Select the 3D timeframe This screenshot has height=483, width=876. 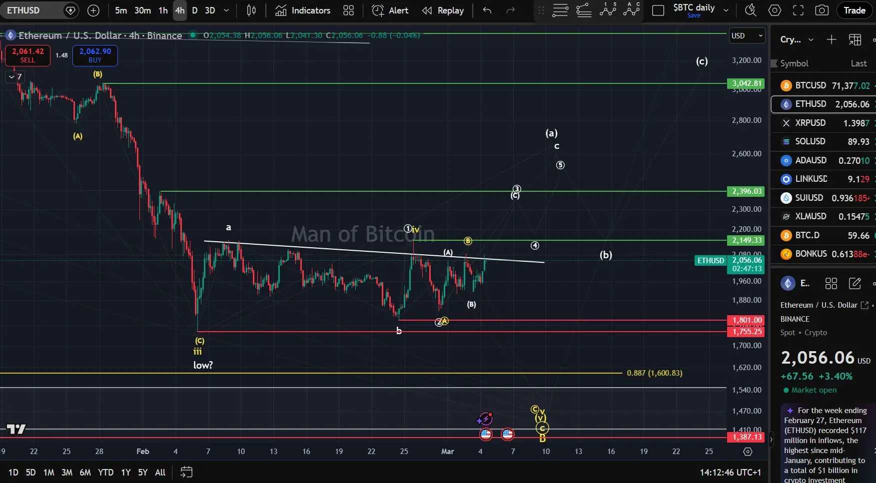pyautogui.click(x=210, y=10)
